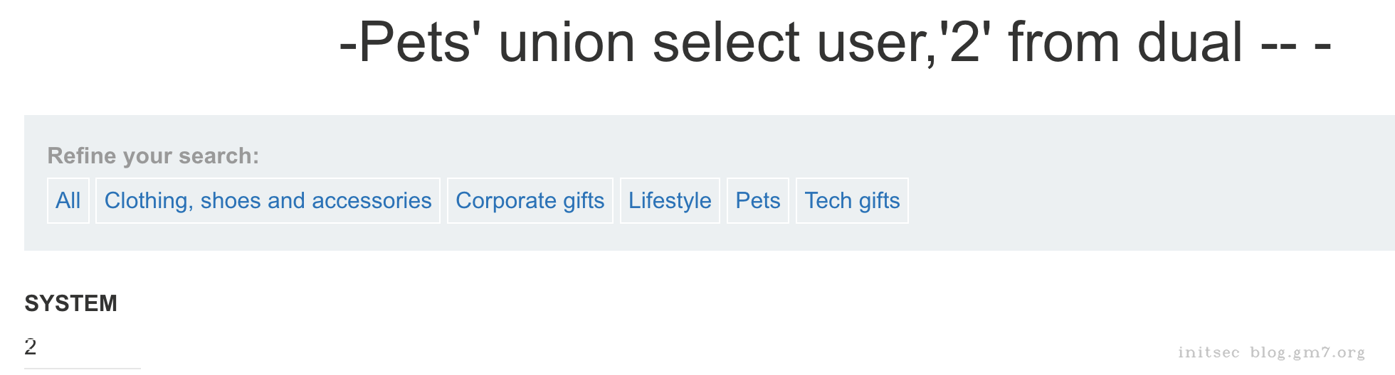Choose the Lifestyle category

tap(670, 201)
